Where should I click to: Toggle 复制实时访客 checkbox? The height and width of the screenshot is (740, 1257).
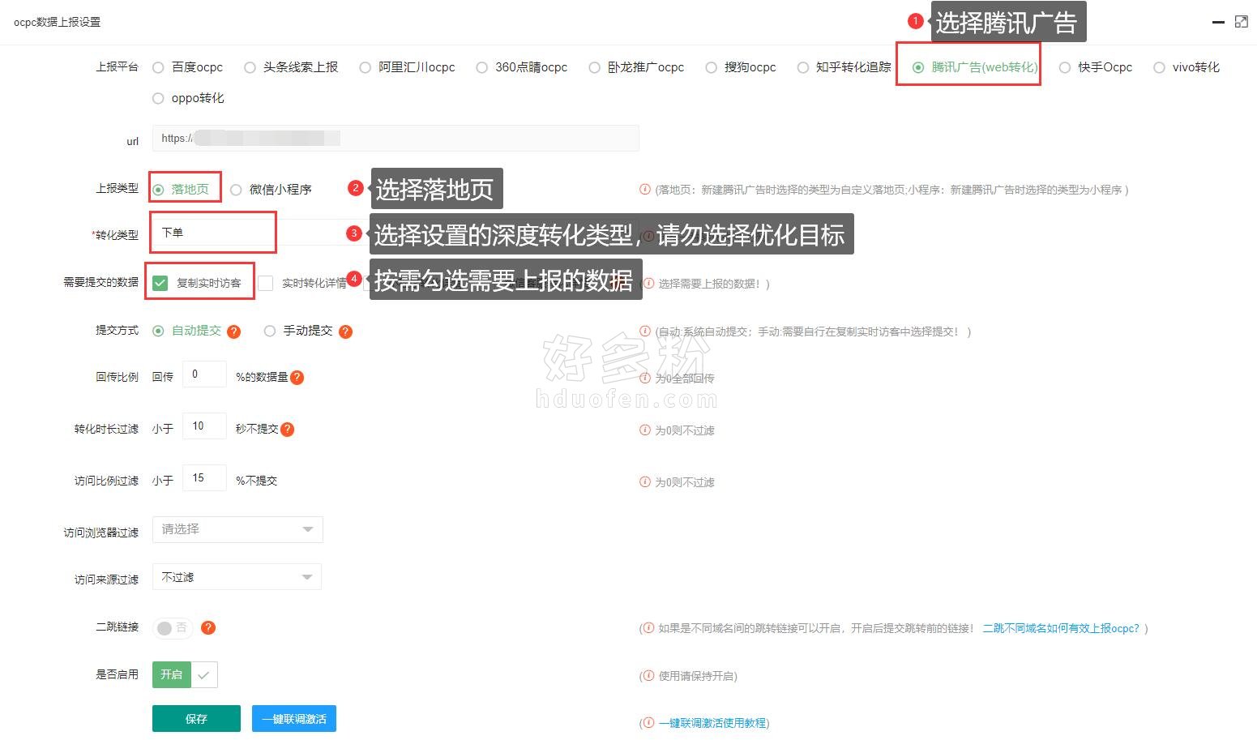click(x=160, y=283)
